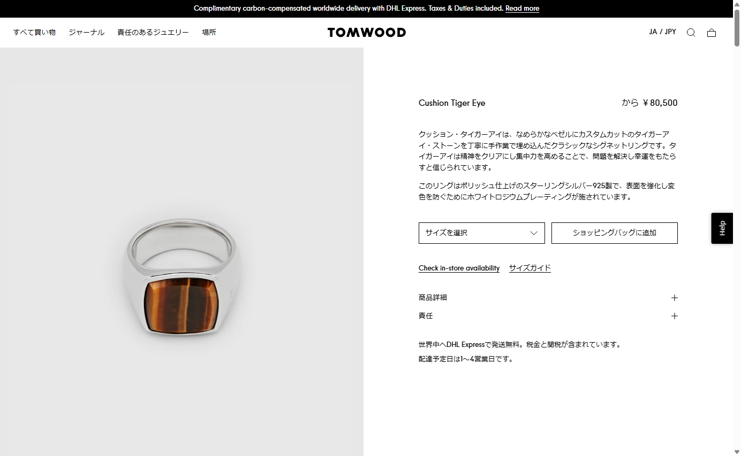This screenshot has width=741, height=456.
Task: Open the shopping bag icon
Action: [x=712, y=33]
